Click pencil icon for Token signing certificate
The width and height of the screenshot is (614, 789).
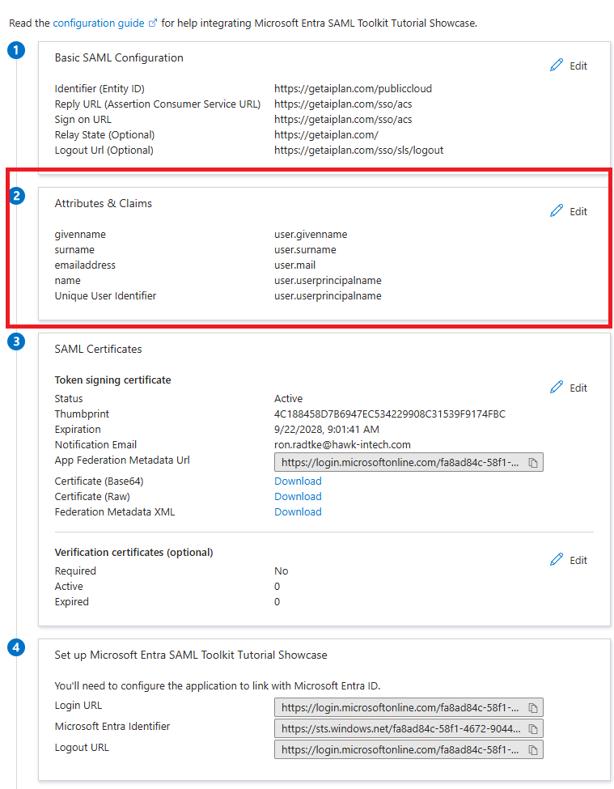coord(557,388)
